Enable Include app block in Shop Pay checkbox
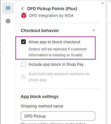Viewport: 111px width, 124px height. point(23,64)
